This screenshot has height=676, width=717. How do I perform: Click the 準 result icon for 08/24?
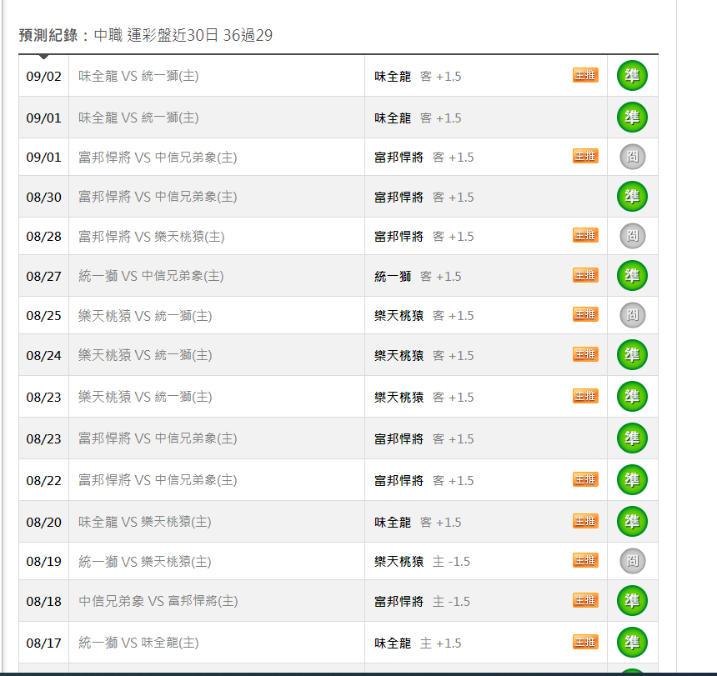click(x=632, y=355)
